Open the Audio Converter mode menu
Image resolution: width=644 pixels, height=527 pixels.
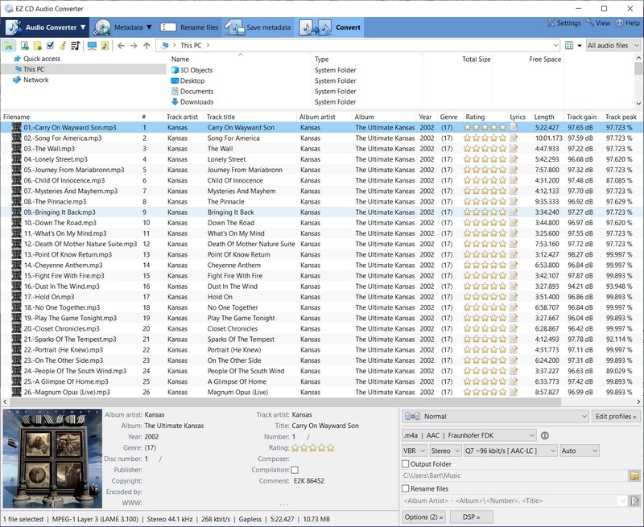click(x=46, y=27)
